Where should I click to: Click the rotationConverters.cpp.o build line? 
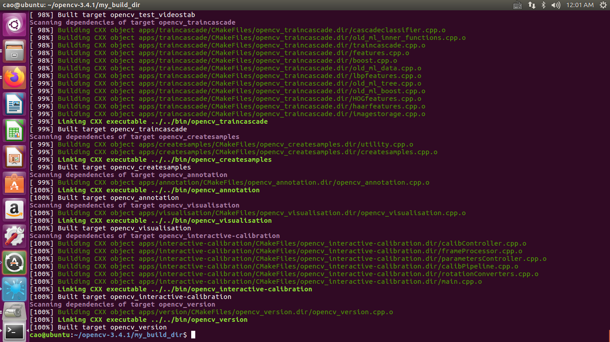284,274
